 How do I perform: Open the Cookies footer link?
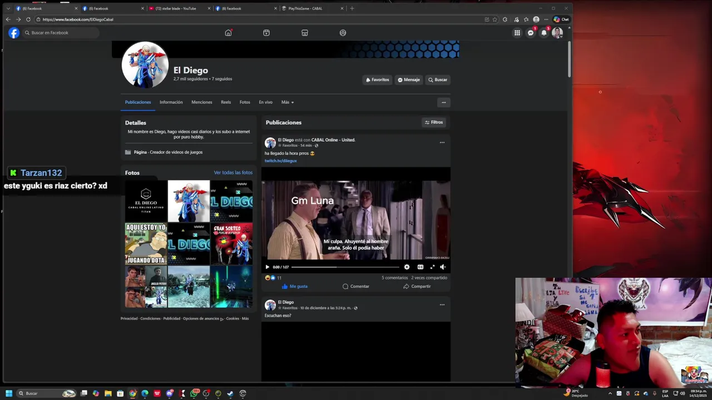[233, 319]
